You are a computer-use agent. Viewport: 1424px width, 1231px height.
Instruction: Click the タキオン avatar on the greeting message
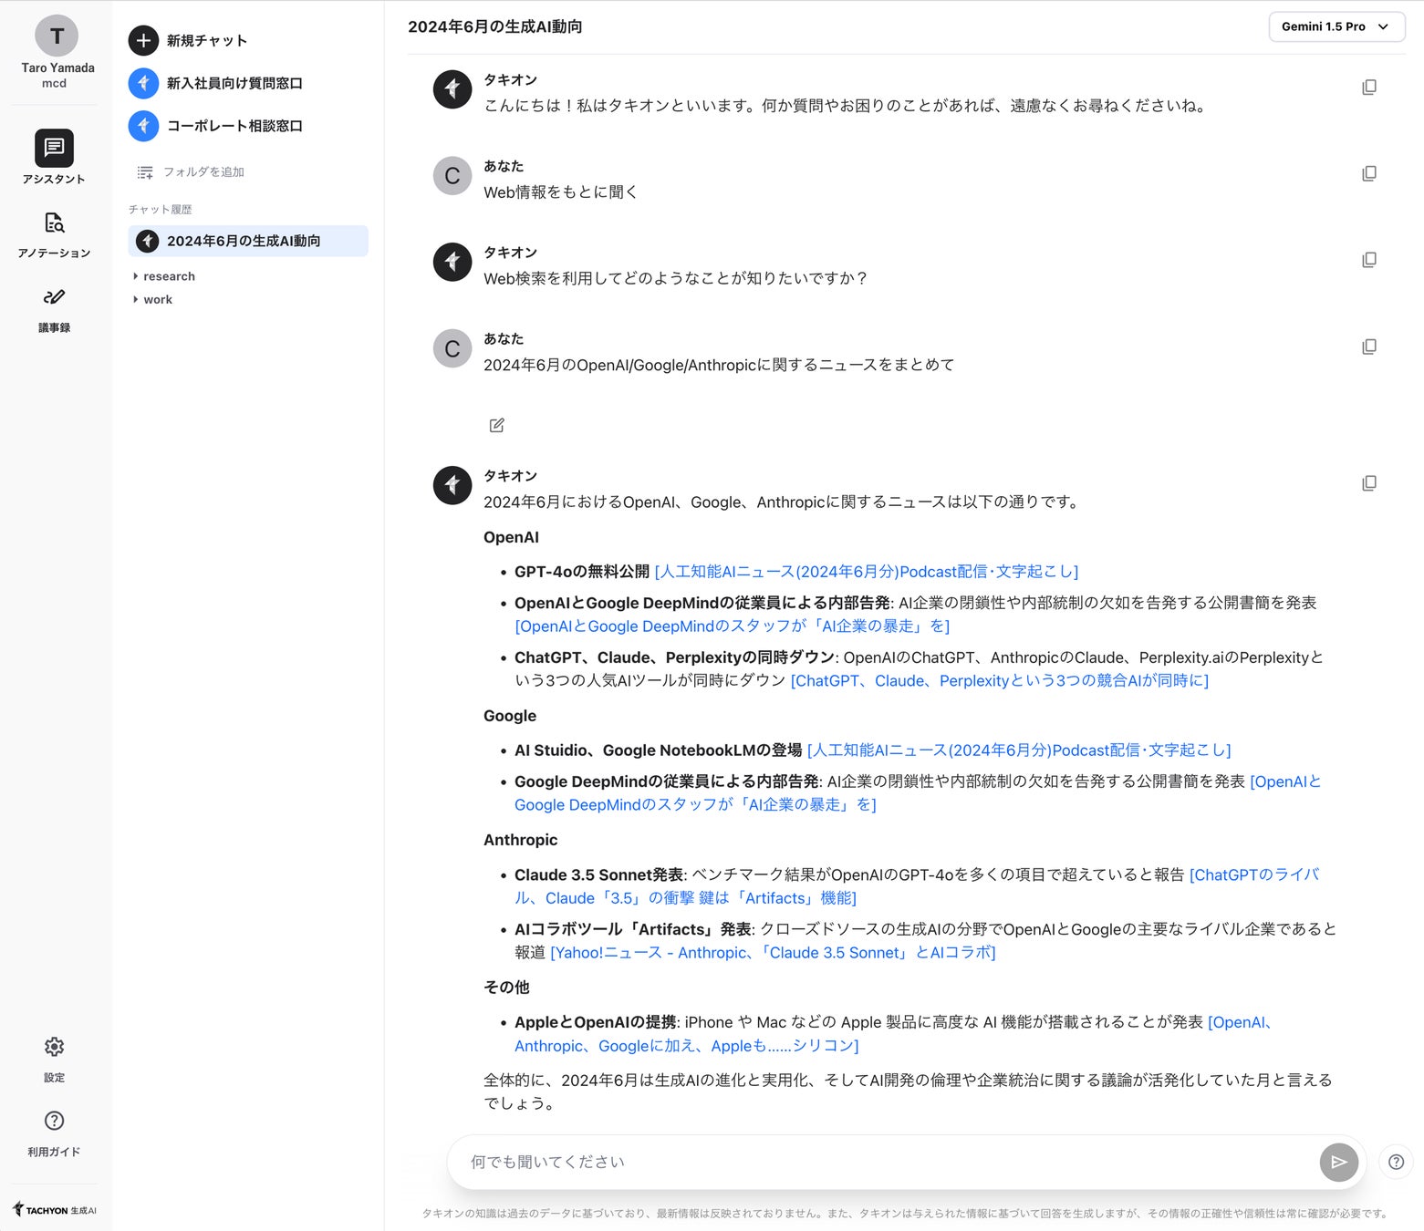pyautogui.click(x=452, y=89)
